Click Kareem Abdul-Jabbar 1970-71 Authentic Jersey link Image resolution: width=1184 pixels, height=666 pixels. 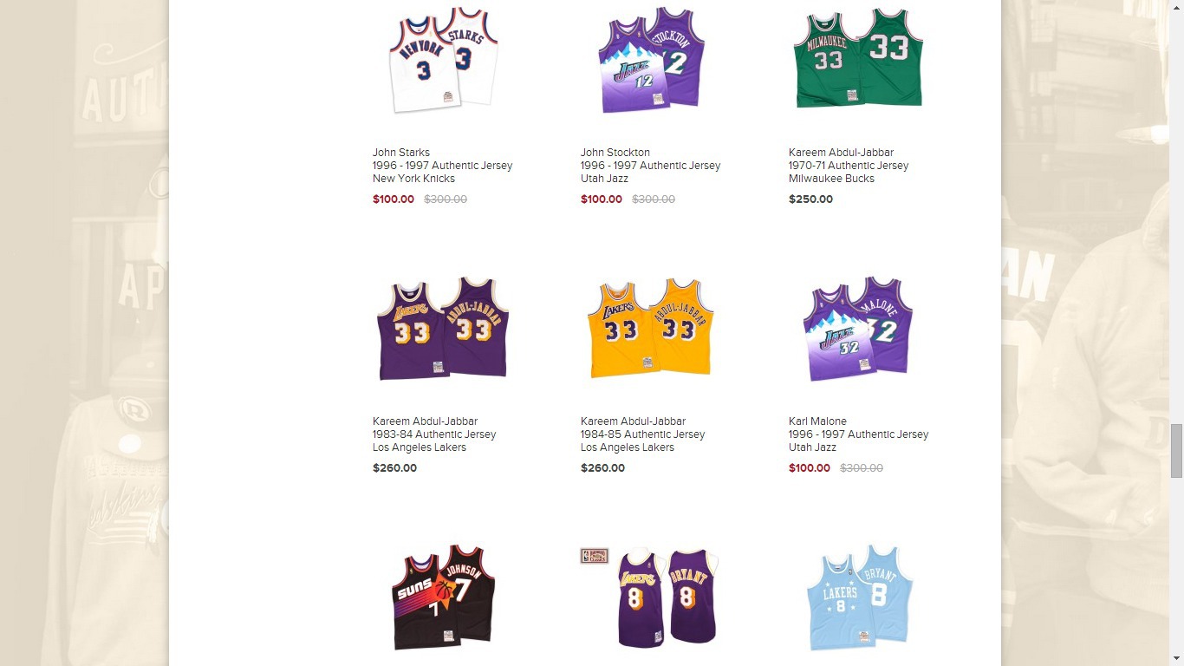849,166
